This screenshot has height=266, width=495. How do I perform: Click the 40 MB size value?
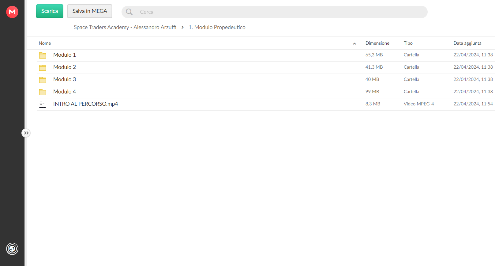click(372, 79)
